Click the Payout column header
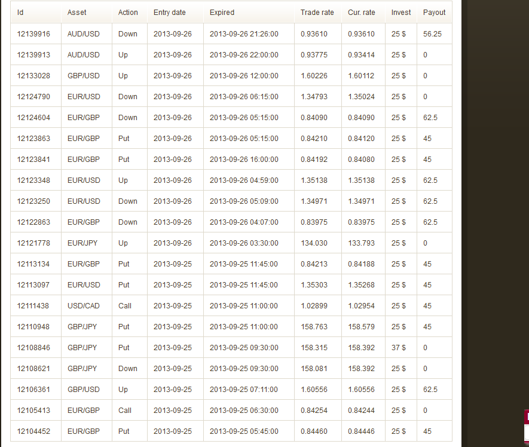This screenshot has width=529, height=447. pyautogui.click(x=434, y=13)
